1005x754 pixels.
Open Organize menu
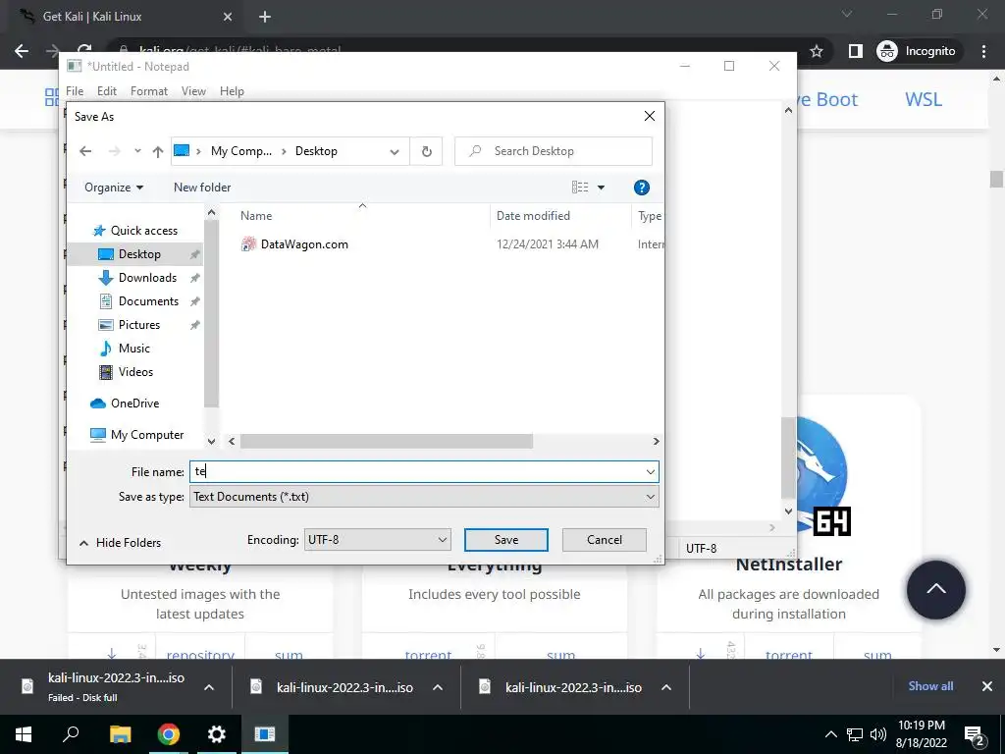[114, 188]
